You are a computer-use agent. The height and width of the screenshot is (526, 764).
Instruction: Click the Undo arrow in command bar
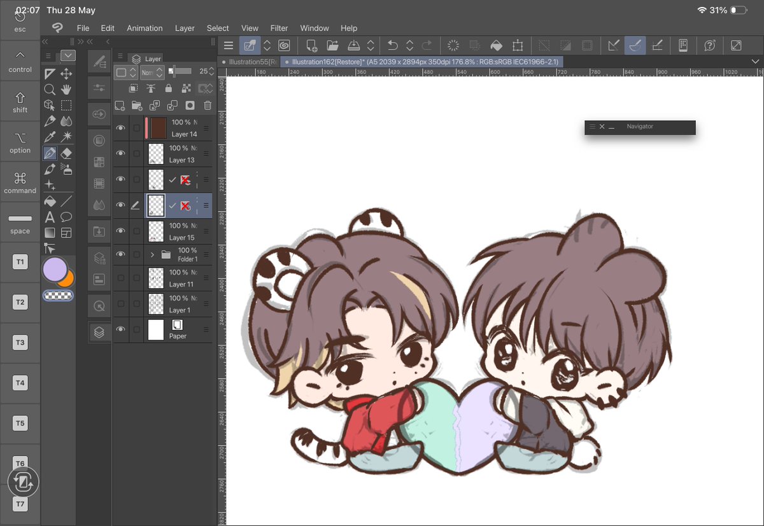click(393, 45)
